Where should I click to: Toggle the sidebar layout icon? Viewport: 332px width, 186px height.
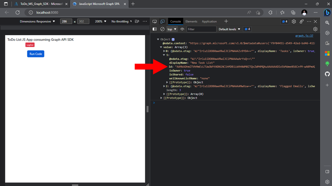pos(327,171)
